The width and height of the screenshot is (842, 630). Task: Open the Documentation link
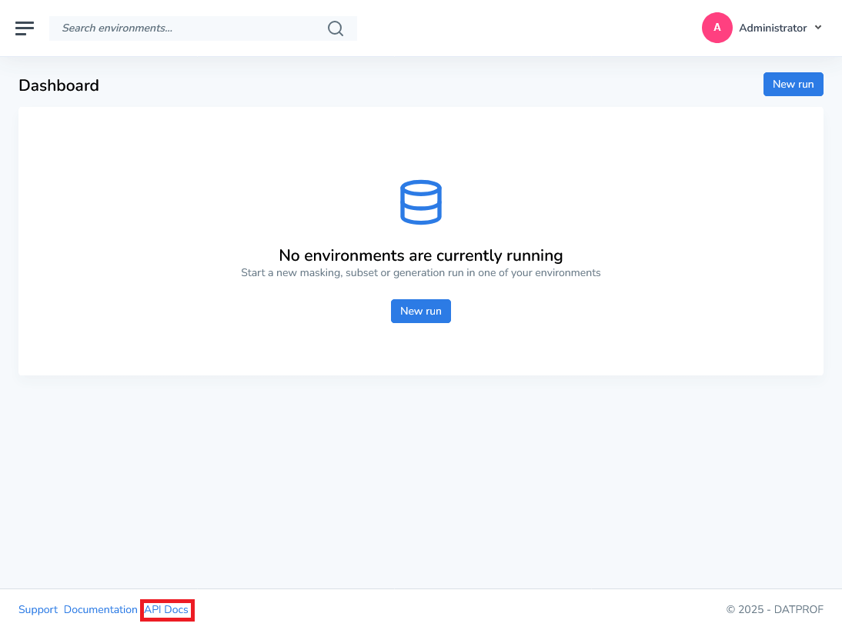coord(101,609)
